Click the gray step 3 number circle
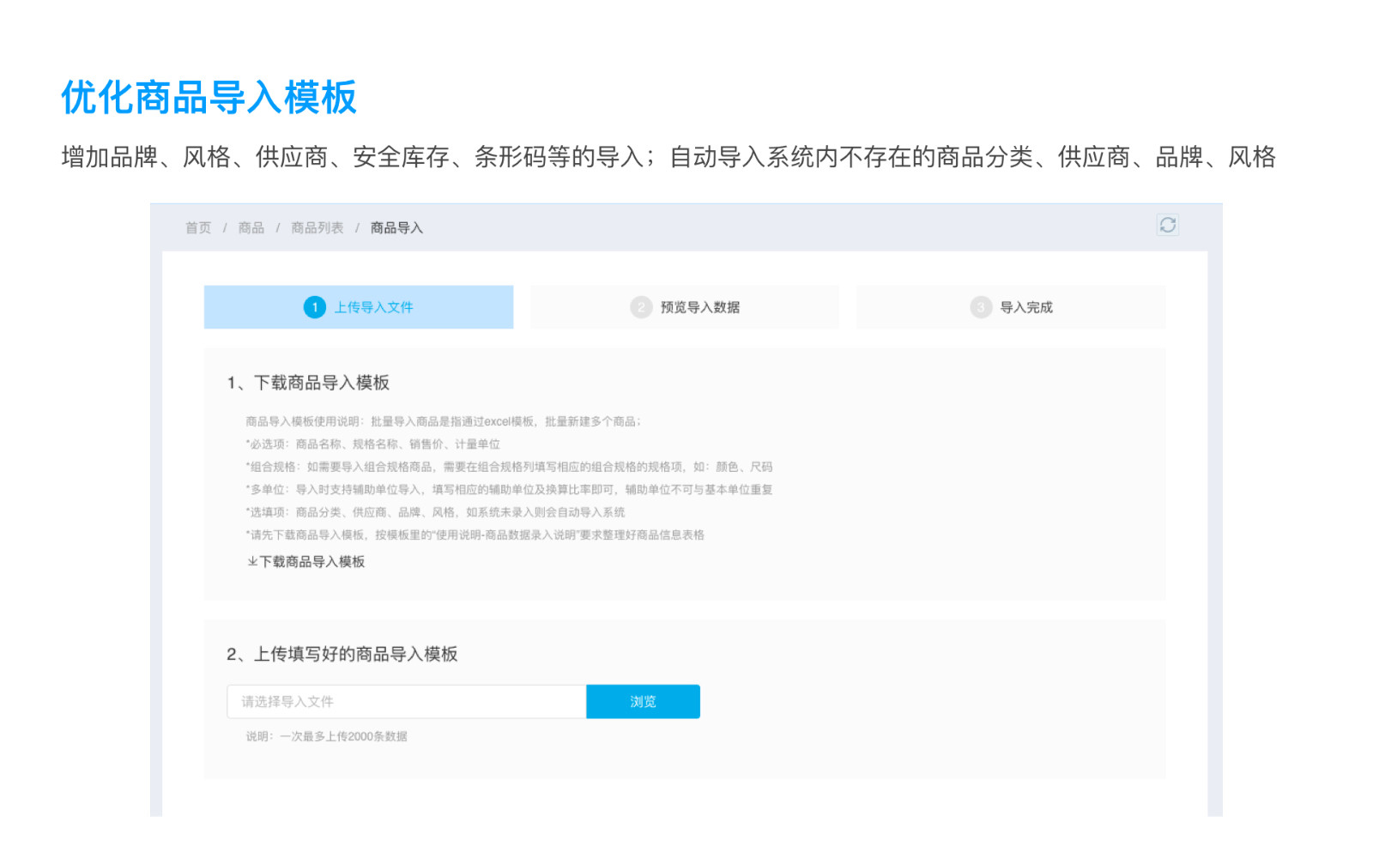Viewport: 1373px width, 858px height. [981, 307]
